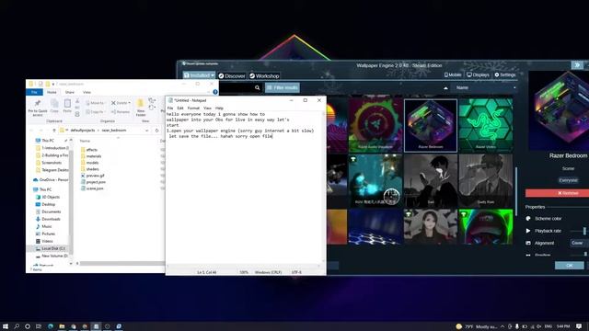The image size is (589, 331).
Task: Click the search magnifier icon in Wallpaper Engine
Action: point(258,88)
